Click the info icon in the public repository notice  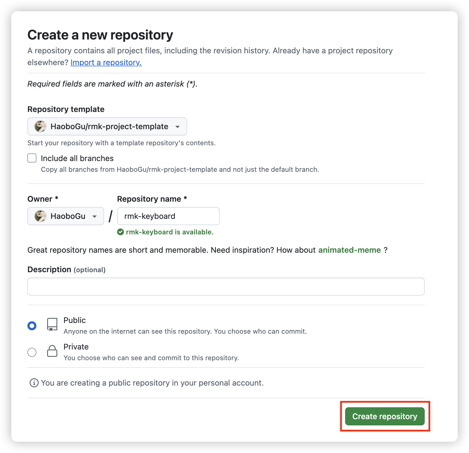pos(34,383)
